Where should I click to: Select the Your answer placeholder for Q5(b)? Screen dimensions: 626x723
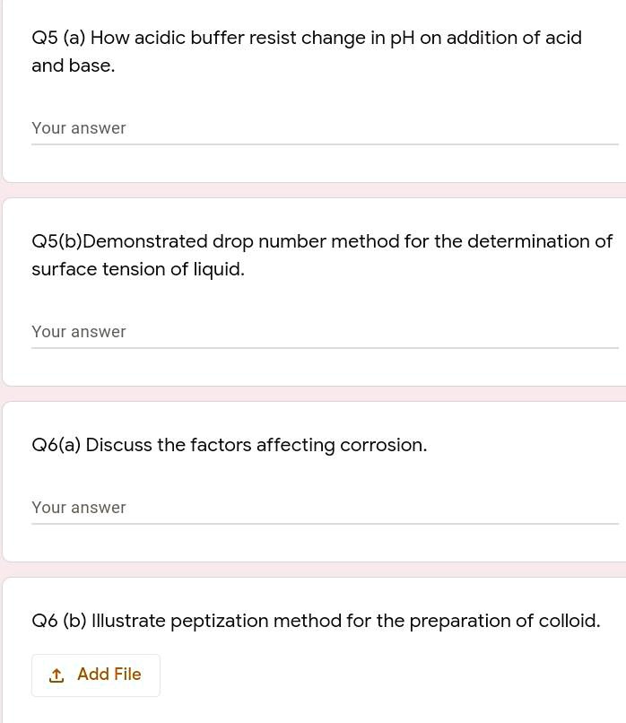pyautogui.click(x=79, y=332)
